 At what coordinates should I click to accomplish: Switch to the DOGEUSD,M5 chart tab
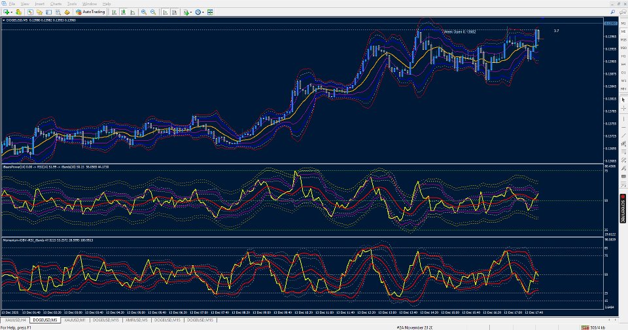[45, 320]
